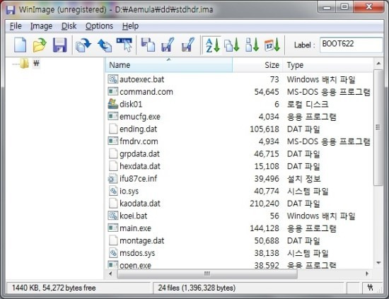Click the vertical scrollbar down arrow

(378, 263)
